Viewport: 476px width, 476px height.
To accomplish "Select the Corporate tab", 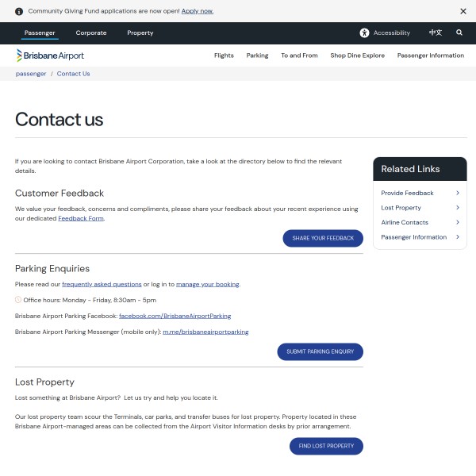I will coord(91,33).
